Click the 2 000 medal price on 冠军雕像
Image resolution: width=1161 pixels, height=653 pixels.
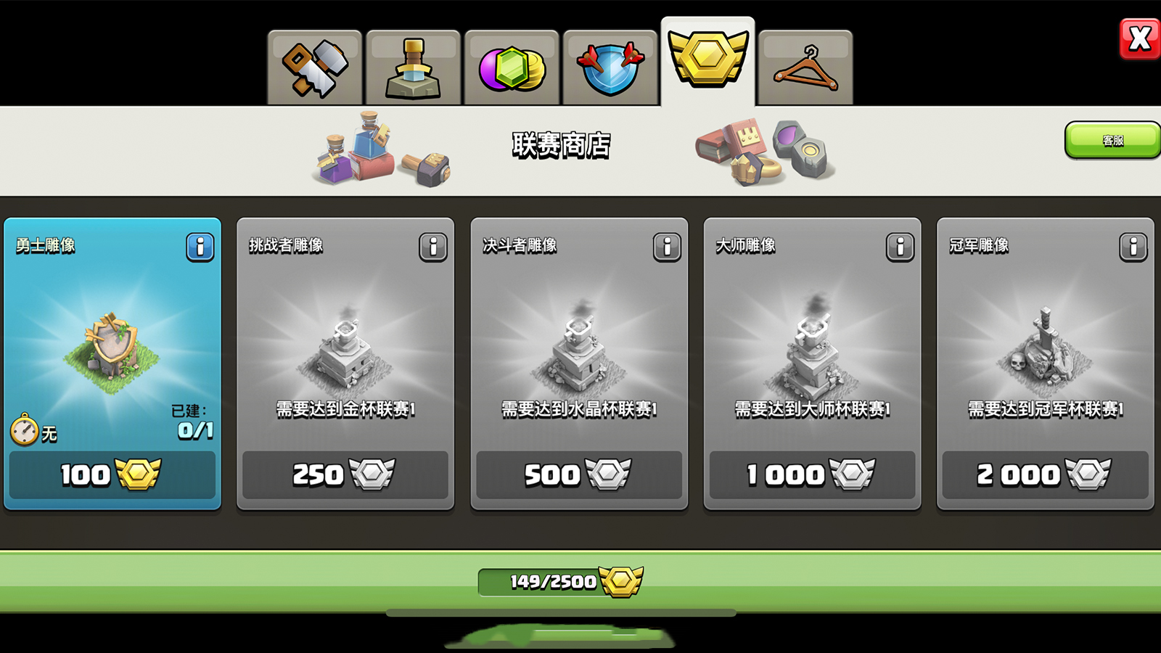pyautogui.click(x=1046, y=475)
